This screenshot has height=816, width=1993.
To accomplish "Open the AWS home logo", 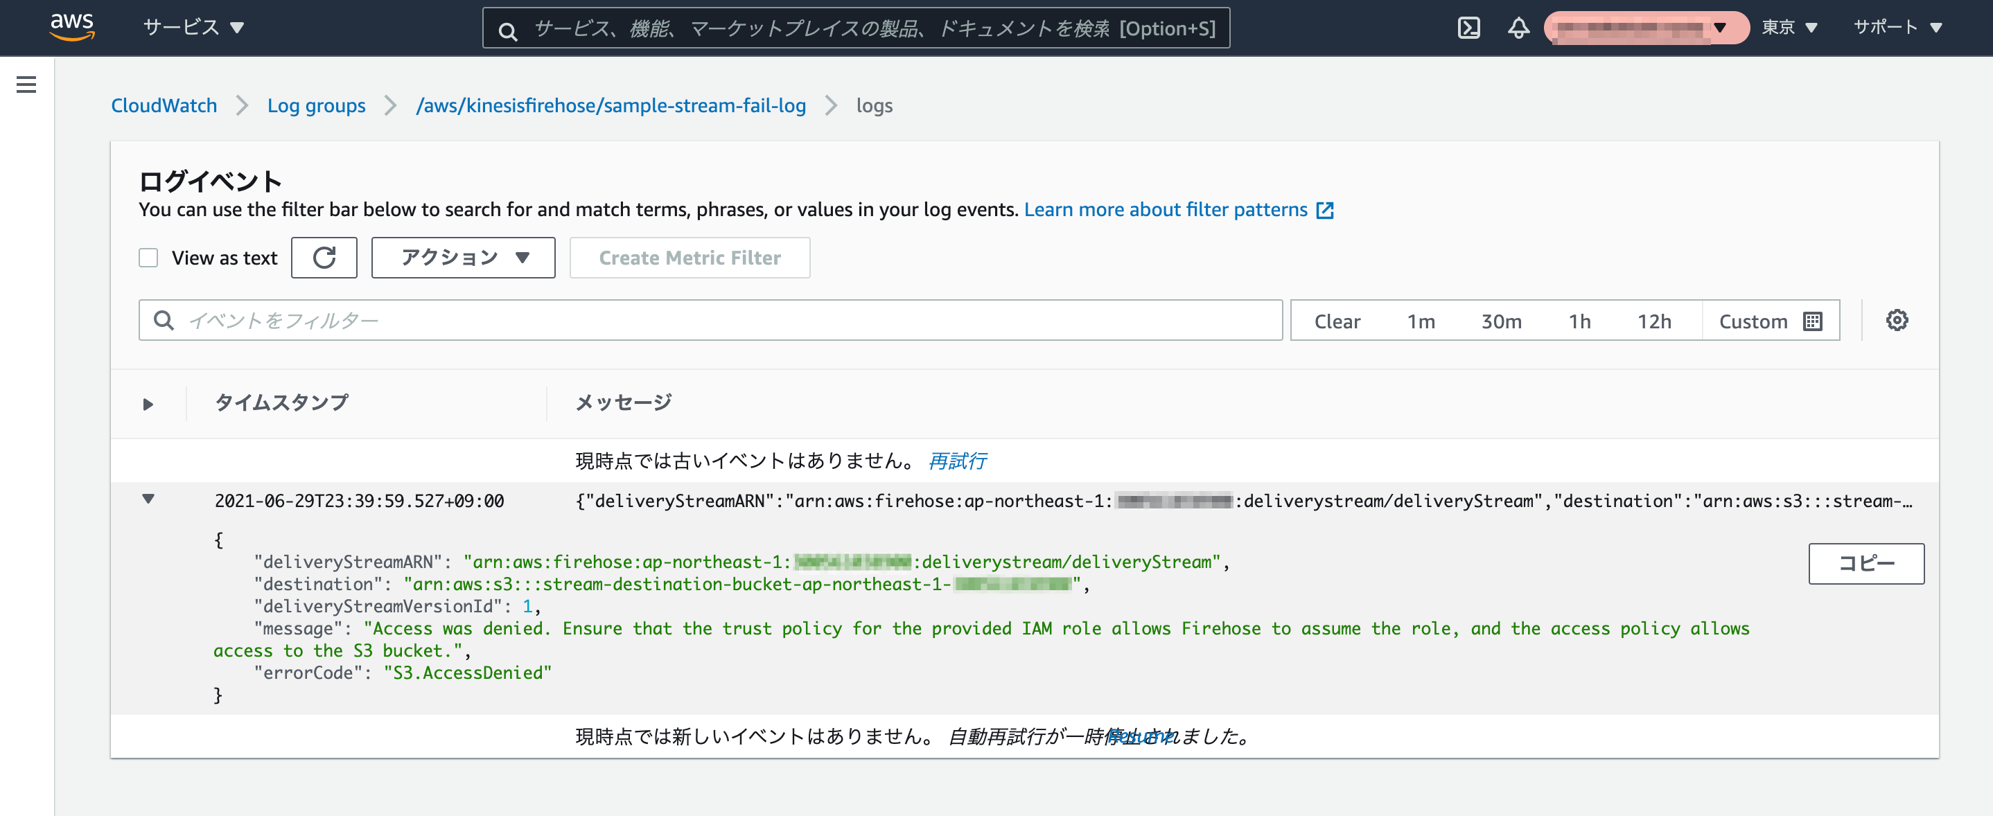I will [72, 27].
